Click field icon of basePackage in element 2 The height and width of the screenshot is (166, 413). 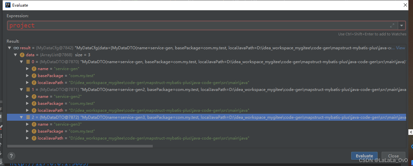click(34, 131)
